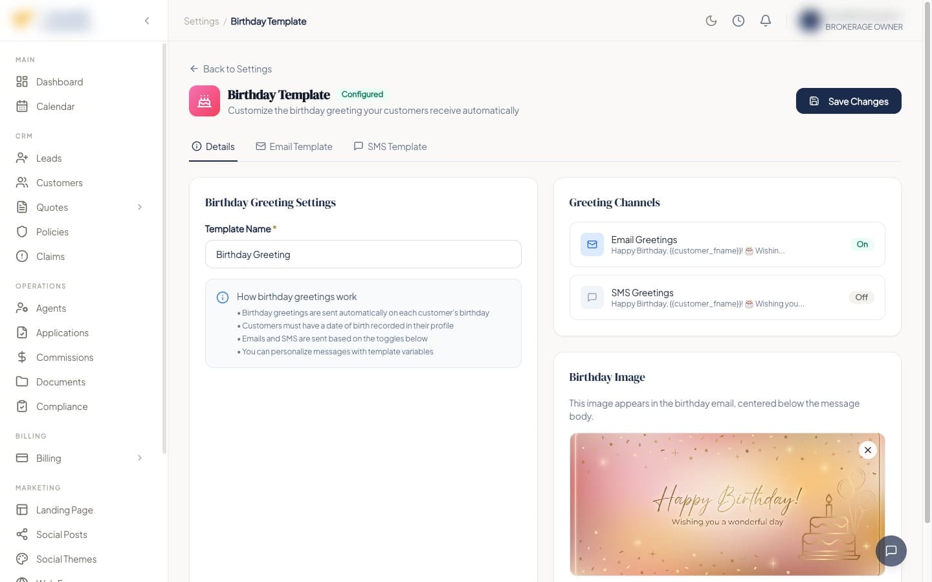
Task: Click the page vertical scrollbar
Action: [927, 263]
